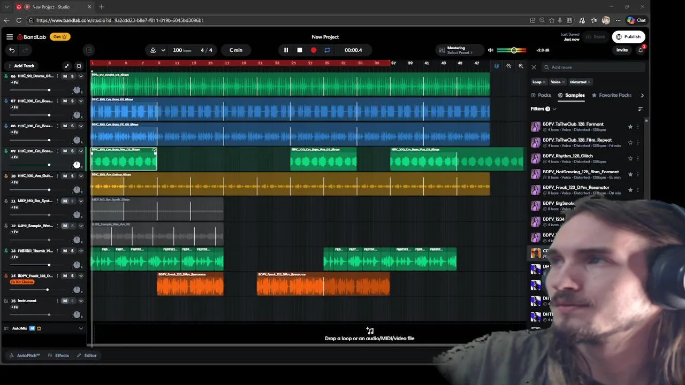Screen dimensions: 685x385
Task: Switch to Favorite Packs tab
Action: point(611,95)
